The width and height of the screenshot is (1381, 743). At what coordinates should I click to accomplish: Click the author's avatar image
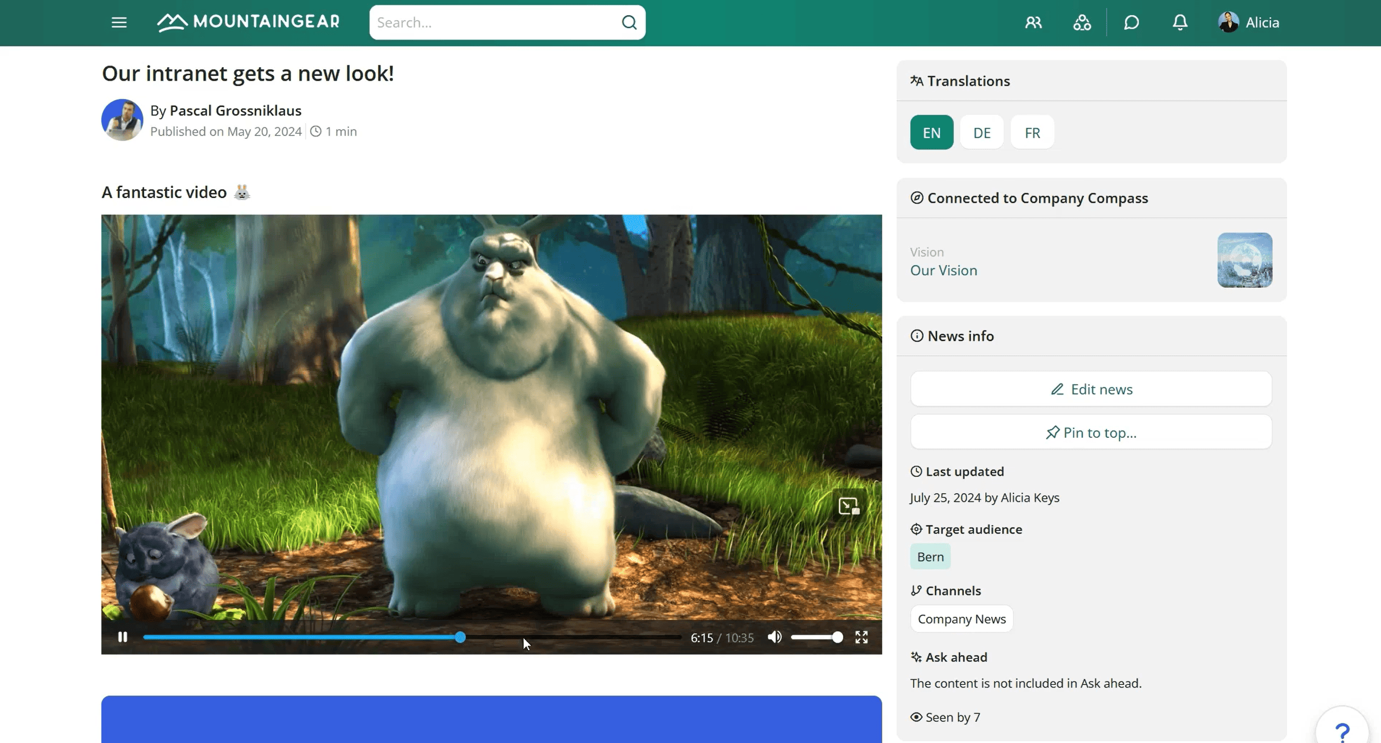122,120
